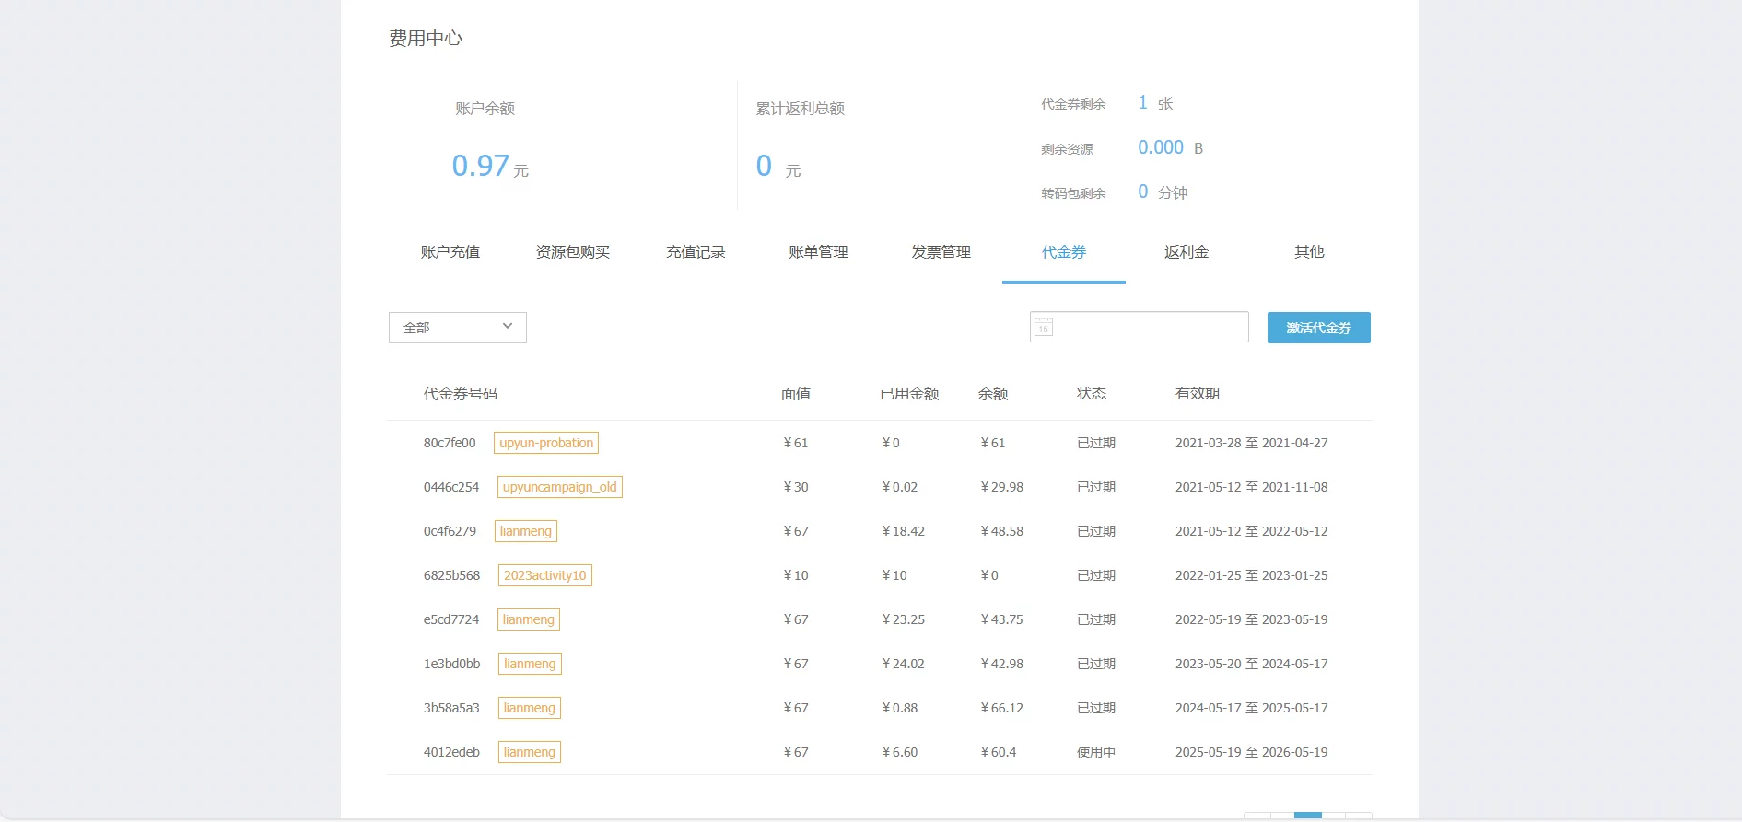Switch to the 账户充值 tab

[x=450, y=252]
